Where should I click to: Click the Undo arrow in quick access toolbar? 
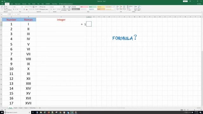point(5,1)
